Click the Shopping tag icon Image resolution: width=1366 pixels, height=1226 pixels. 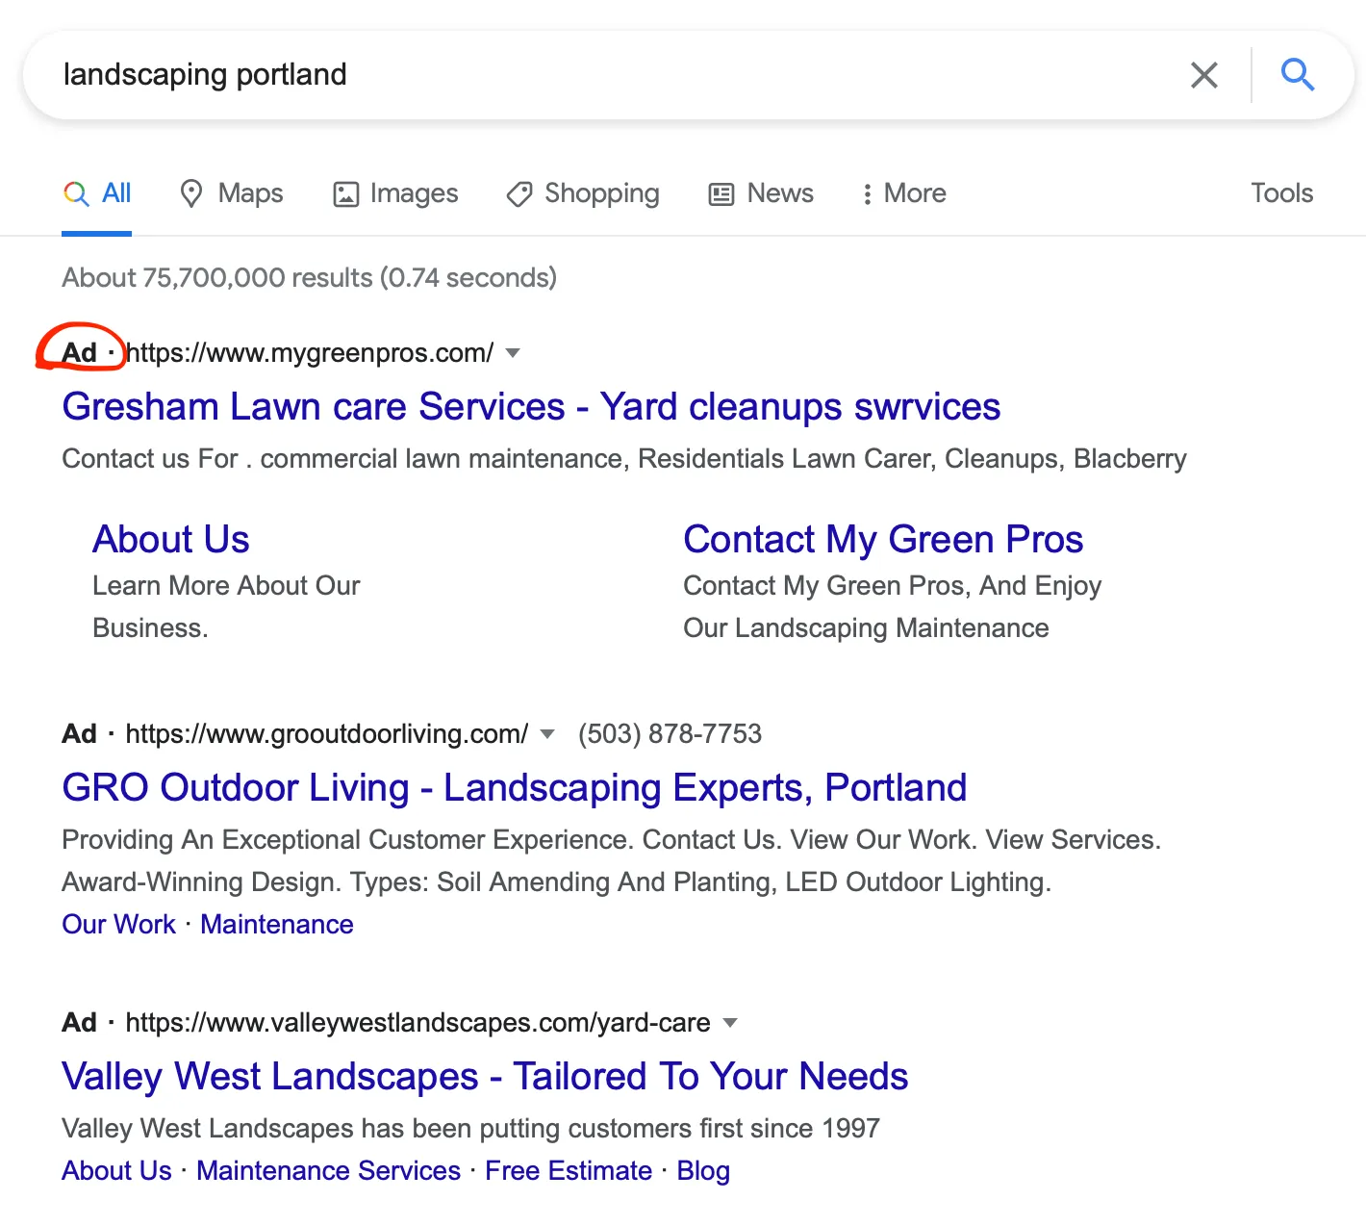tap(519, 194)
